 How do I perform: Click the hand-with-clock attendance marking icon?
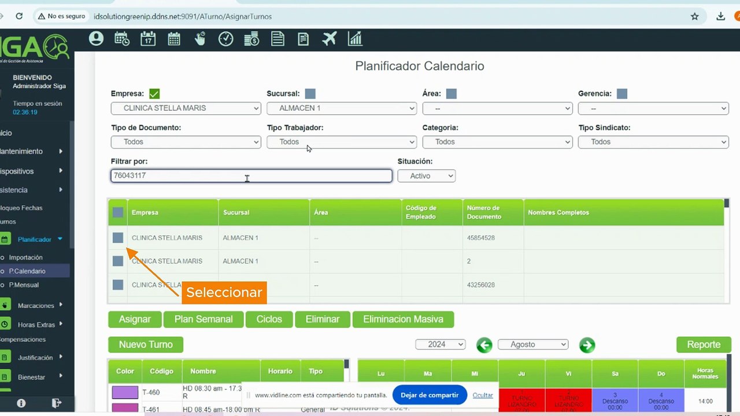tap(200, 39)
